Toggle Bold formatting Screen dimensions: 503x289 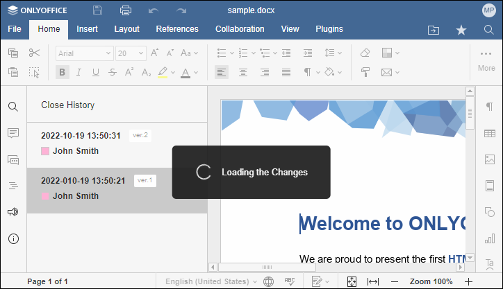[63, 72]
